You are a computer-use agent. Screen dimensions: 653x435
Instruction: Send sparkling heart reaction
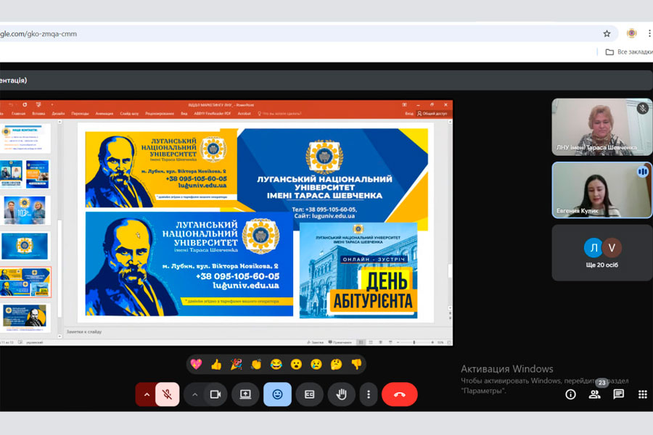(x=196, y=364)
